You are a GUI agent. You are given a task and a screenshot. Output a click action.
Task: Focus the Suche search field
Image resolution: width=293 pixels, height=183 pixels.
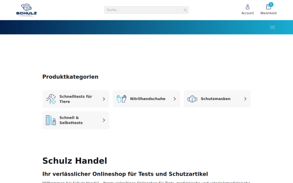[146, 10]
